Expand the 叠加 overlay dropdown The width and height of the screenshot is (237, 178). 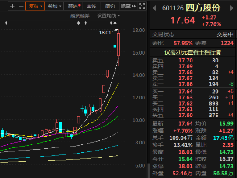click(x=54, y=7)
